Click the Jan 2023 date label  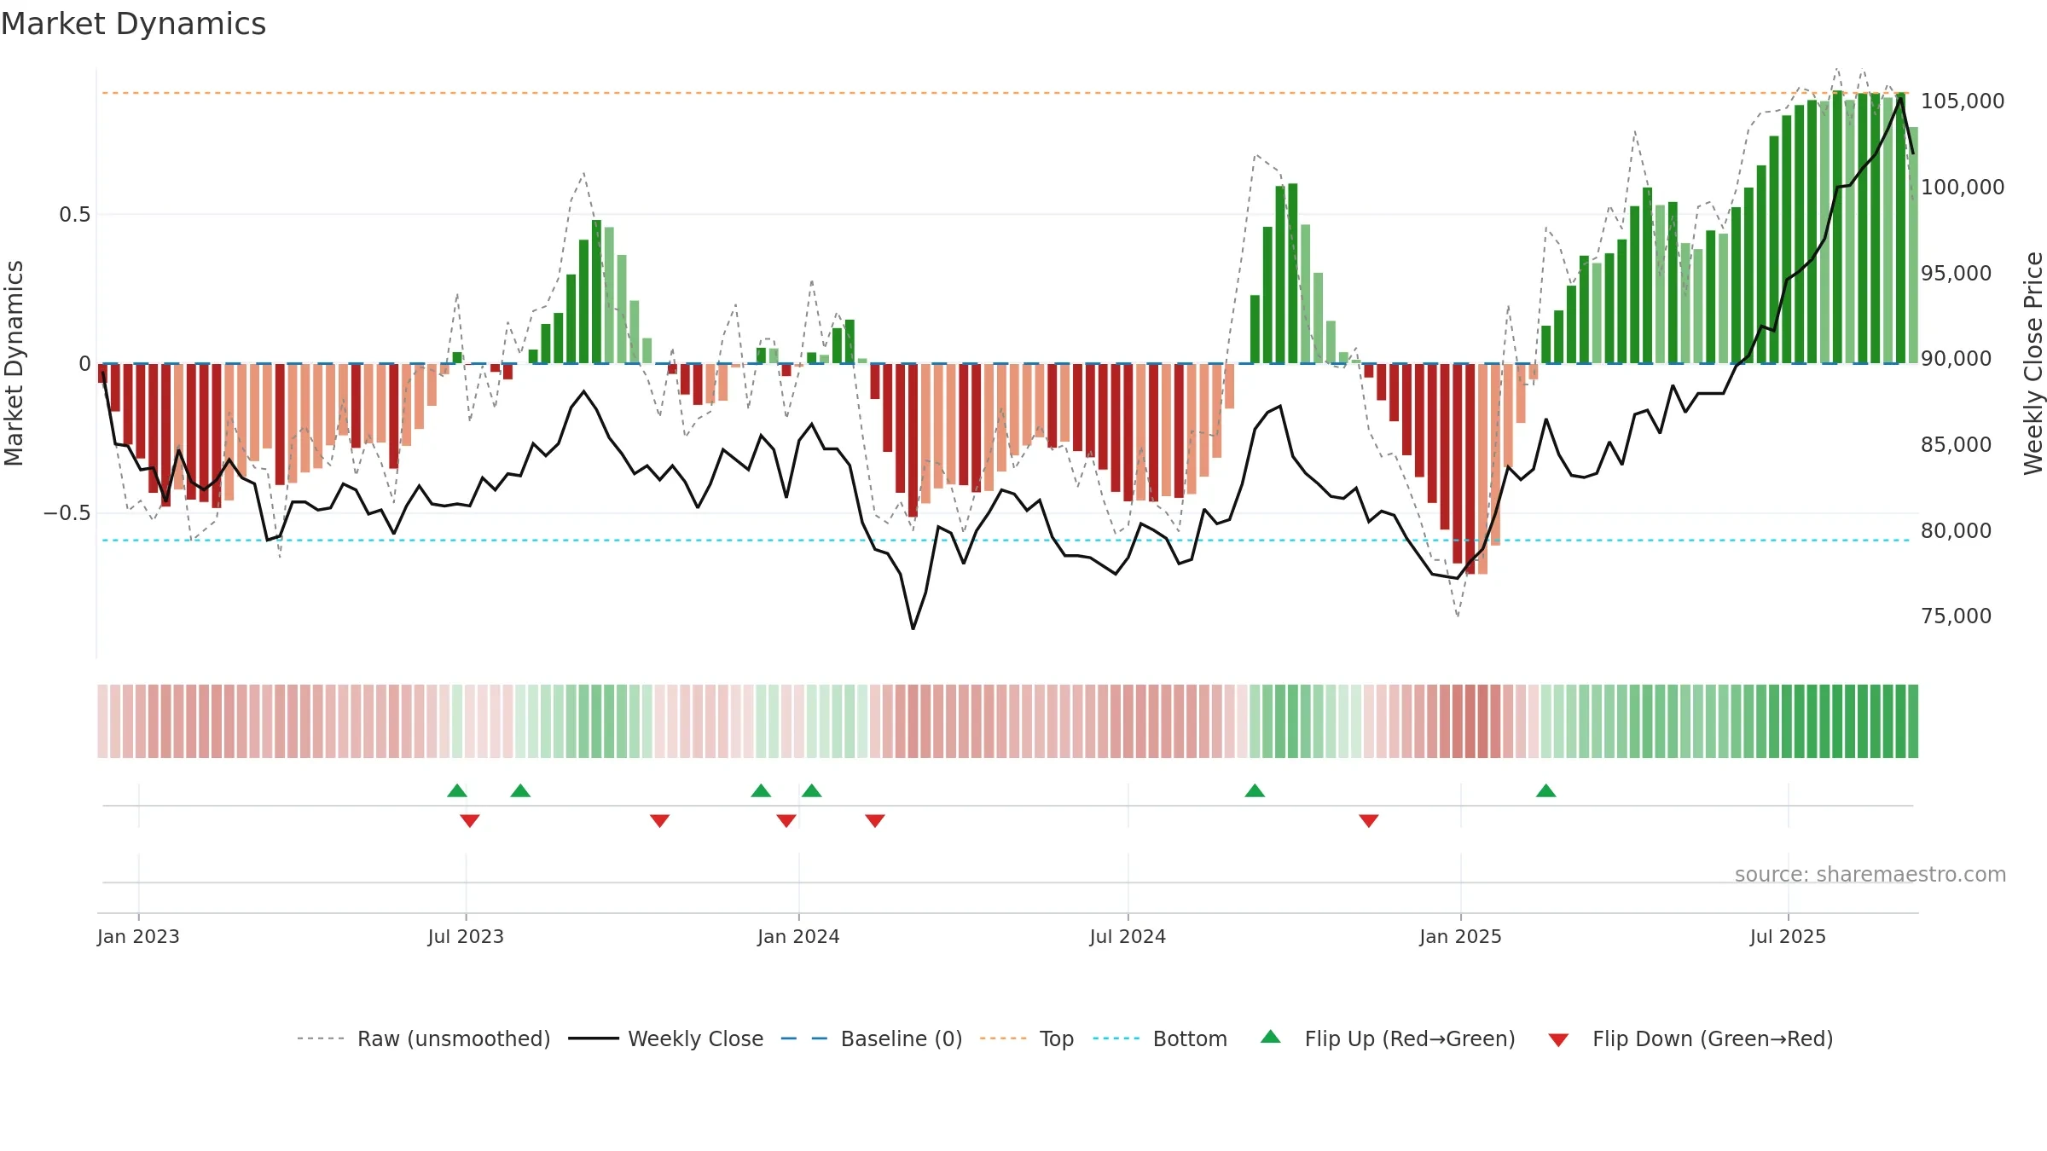coord(138,937)
